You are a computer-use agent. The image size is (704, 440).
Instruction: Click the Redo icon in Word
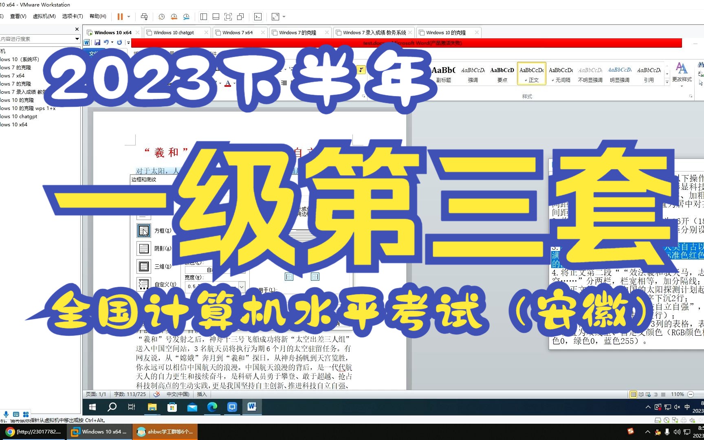coord(119,42)
